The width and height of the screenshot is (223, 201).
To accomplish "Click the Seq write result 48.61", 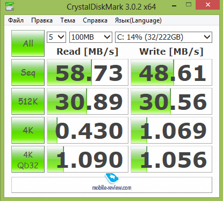I will coord(171,72).
